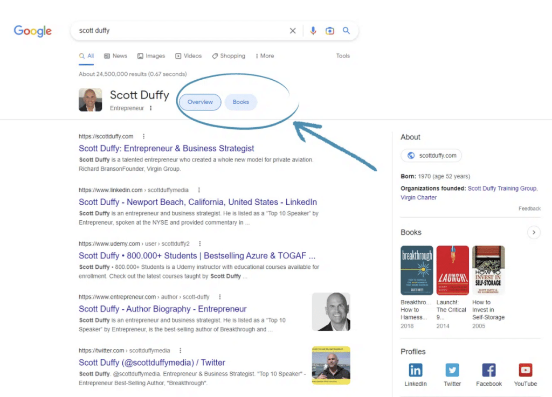Screen dimensions: 552x397
Task: Select the All results tab
Action: pos(87,56)
